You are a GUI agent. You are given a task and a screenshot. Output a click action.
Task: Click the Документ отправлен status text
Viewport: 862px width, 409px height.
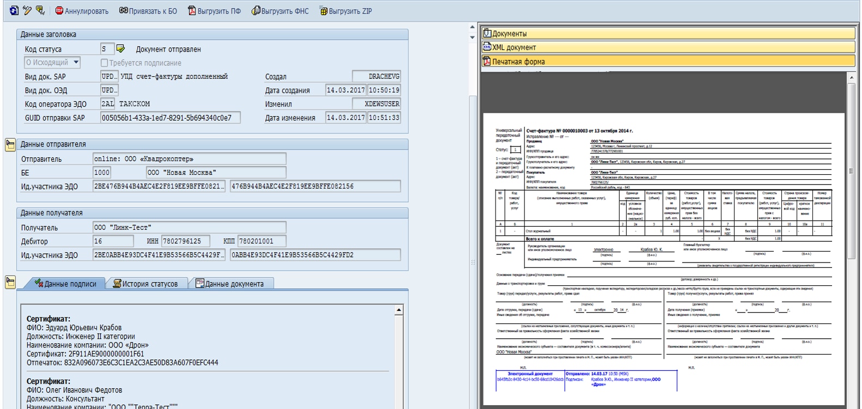point(168,49)
